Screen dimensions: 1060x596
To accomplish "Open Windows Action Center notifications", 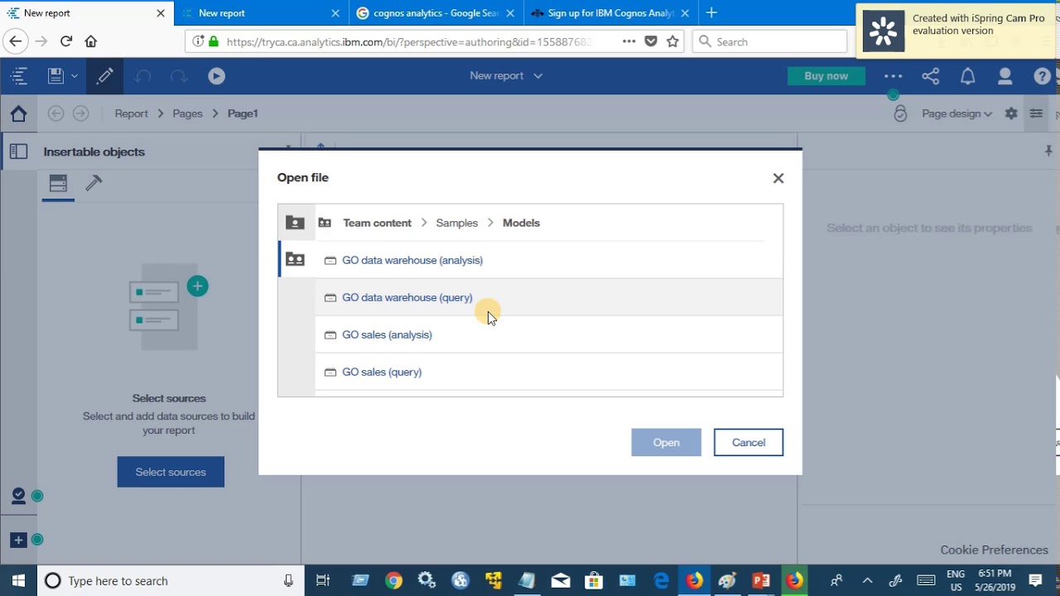I will 1035,580.
